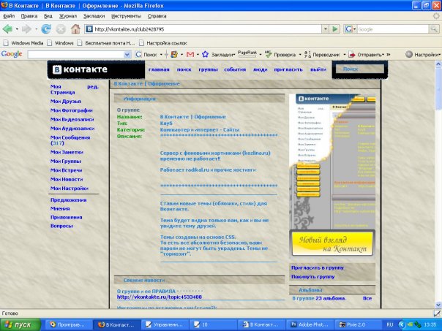Open Настройки settings in Google toolbar
Image resolution: width=442 pixels, height=331 pixels.
(x=422, y=55)
